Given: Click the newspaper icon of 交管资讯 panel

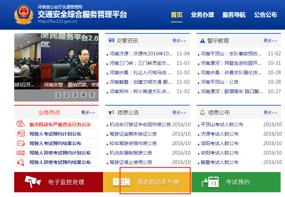Looking at the screenshot, I should (111, 40).
